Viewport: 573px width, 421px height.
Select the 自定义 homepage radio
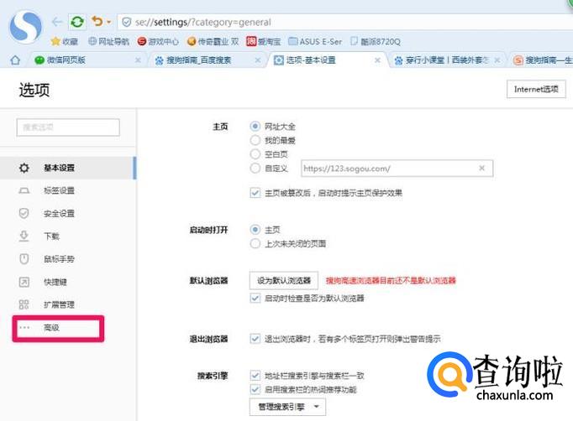tap(255, 169)
